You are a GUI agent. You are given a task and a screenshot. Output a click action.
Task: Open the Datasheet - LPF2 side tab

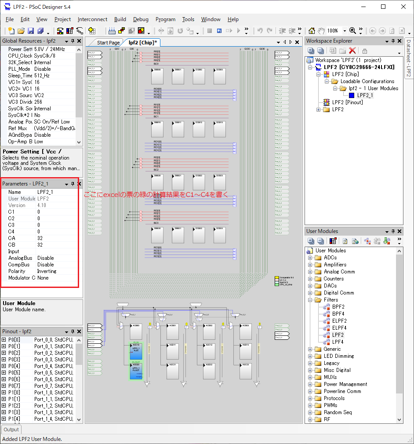pyautogui.click(x=409, y=58)
